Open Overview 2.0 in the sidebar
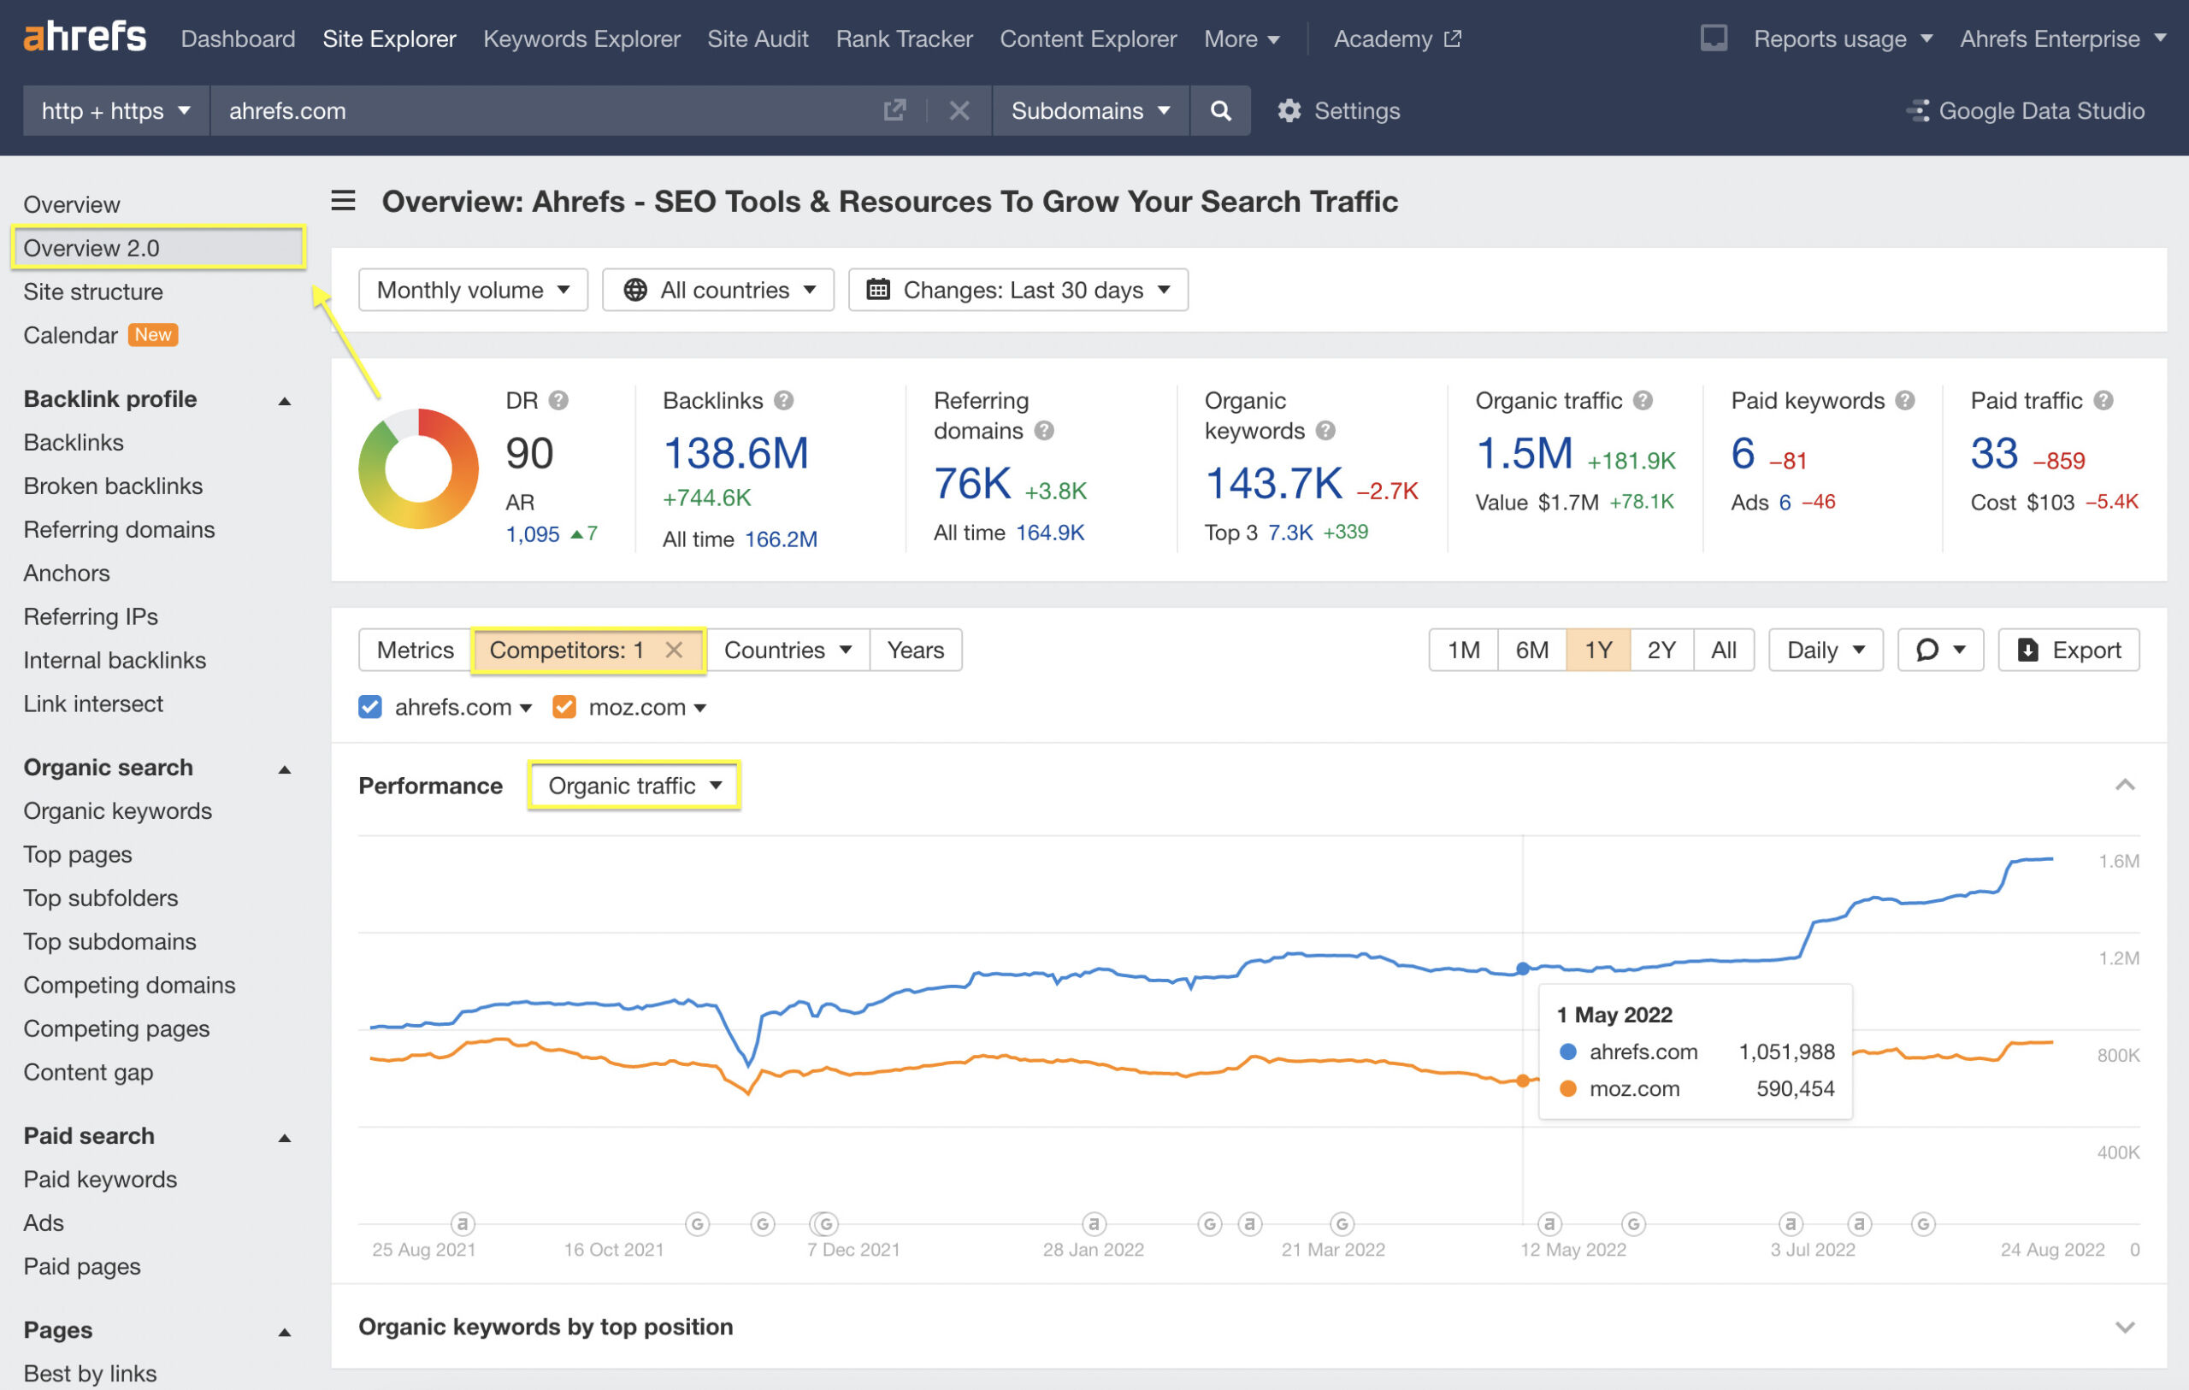 [x=91, y=247]
